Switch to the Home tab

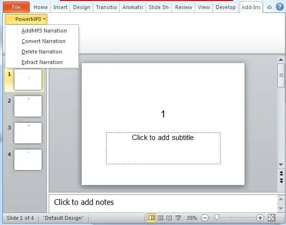41,7
